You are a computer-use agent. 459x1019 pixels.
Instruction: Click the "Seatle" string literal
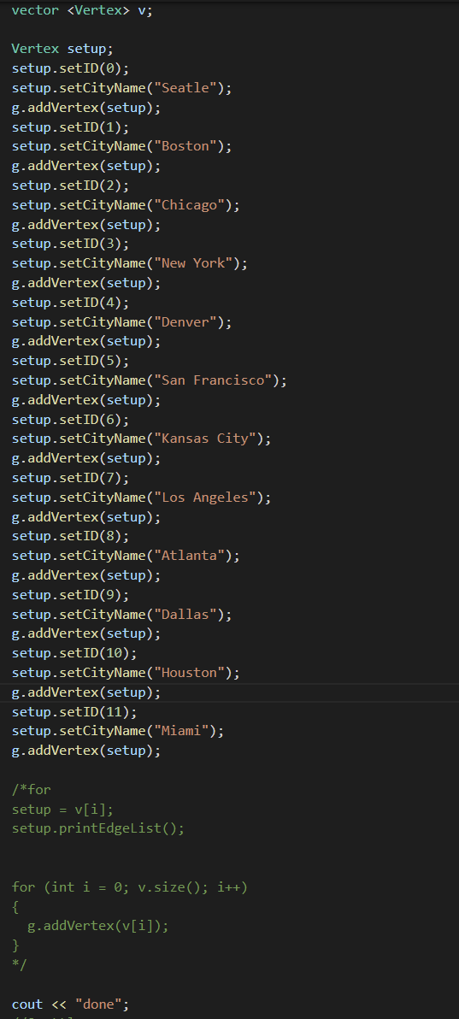click(x=189, y=88)
